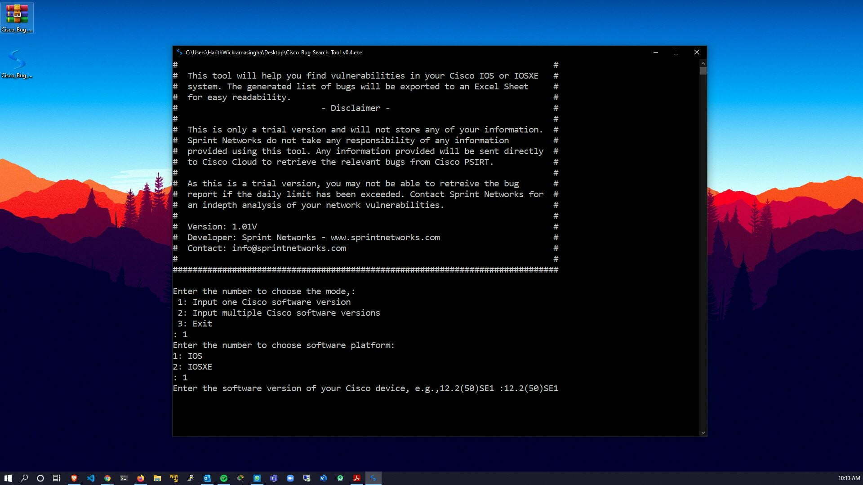This screenshot has height=485, width=863.
Task: Open the PuTTY taskbar icon
Action: tap(190, 478)
